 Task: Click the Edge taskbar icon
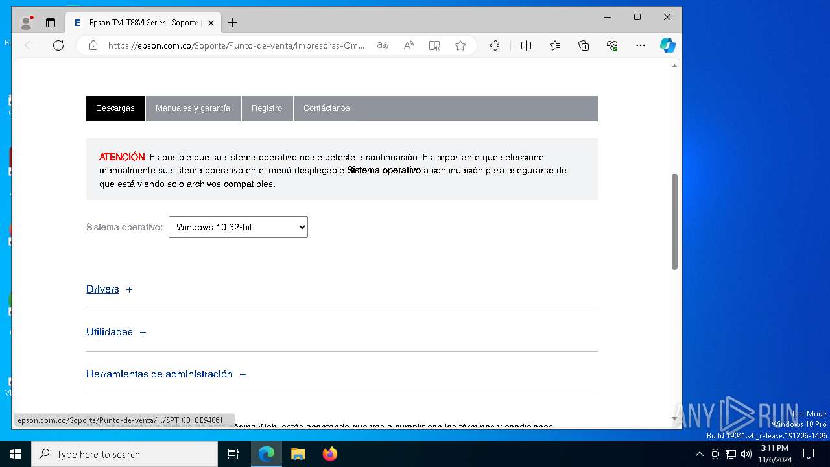click(267, 454)
